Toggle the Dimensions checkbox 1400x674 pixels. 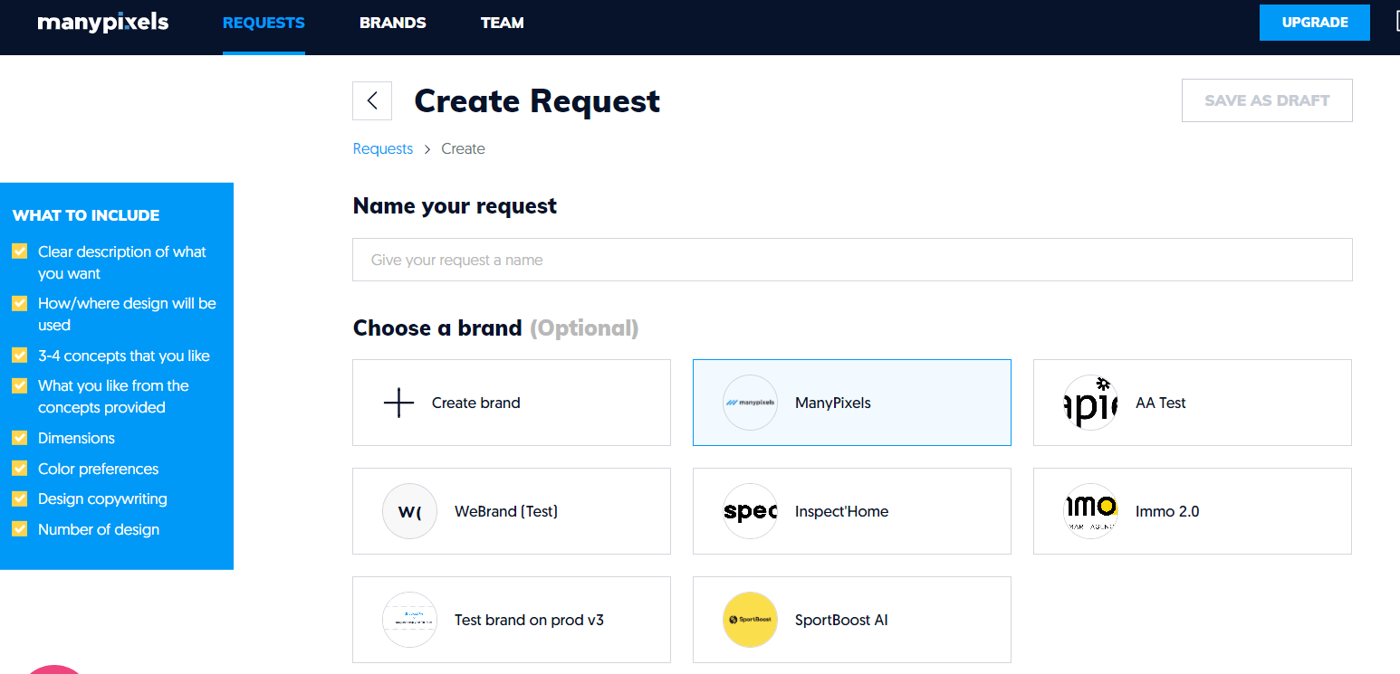19,438
